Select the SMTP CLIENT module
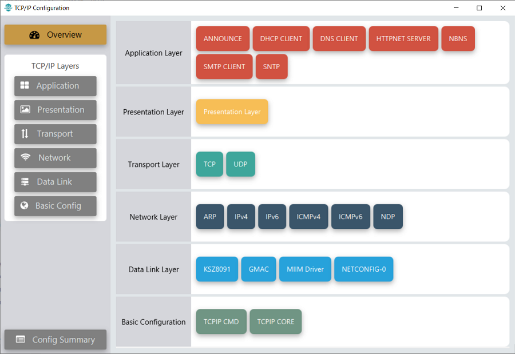The height and width of the screenshot is (354, 515). click(224, 66)
